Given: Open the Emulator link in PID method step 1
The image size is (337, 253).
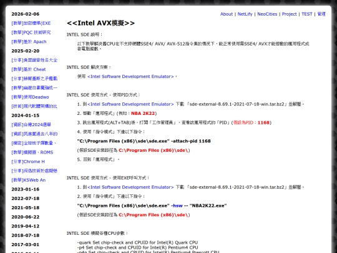Looking at the screenshot, I should (x=130, y=104).
